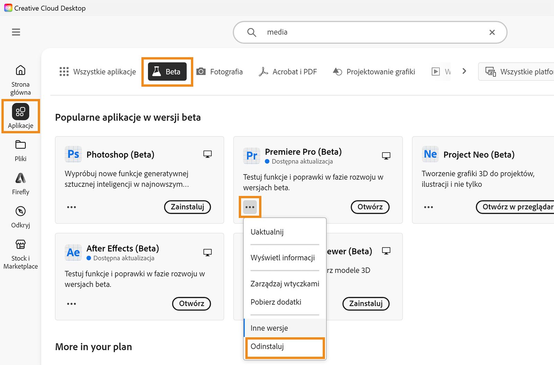The height and width of the screenshot is (365, 554).
Task: Expand more categories with right chevron
Action: [x=464, y=71]
